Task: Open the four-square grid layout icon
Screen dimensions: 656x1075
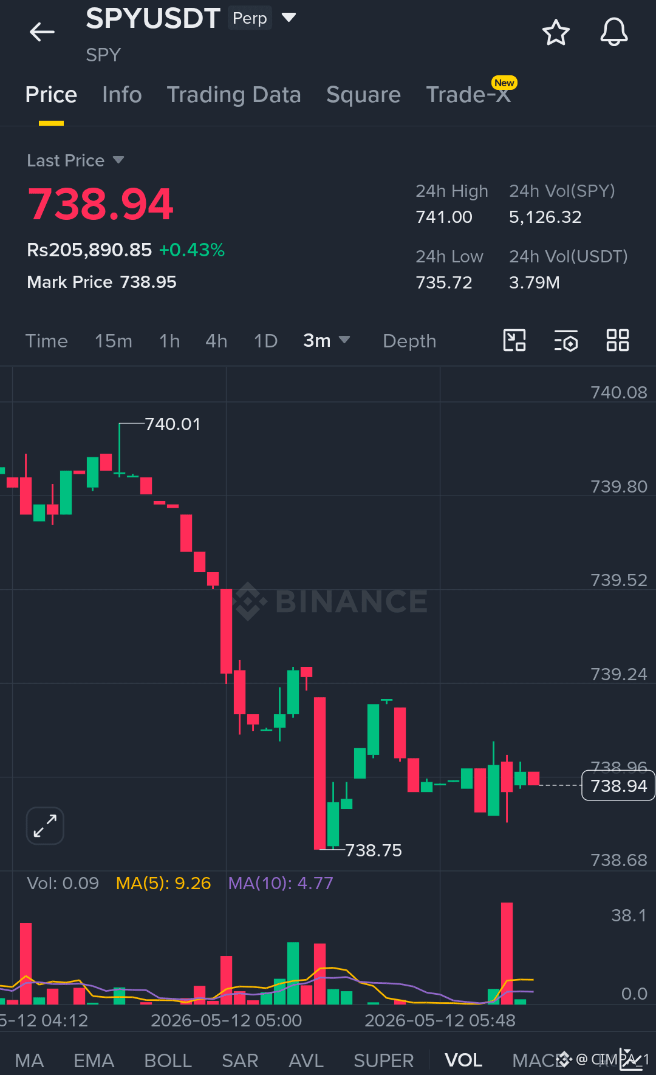Action: click(618, 340)
